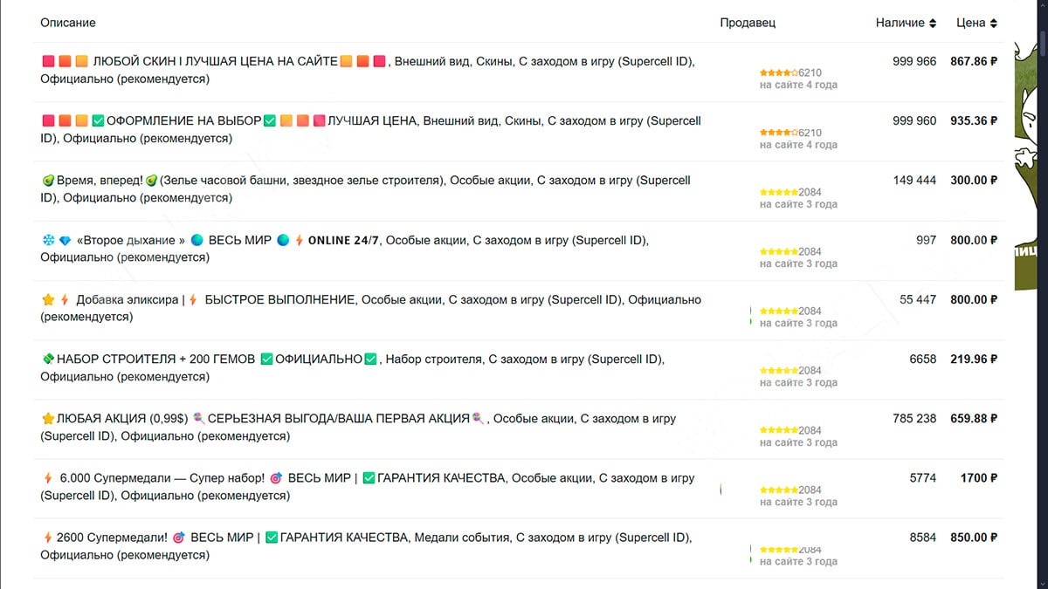
Task: Click the seller star rating in the НАБОР СТРОИТЕЛЯ row
Action: (x=779, y=370)
